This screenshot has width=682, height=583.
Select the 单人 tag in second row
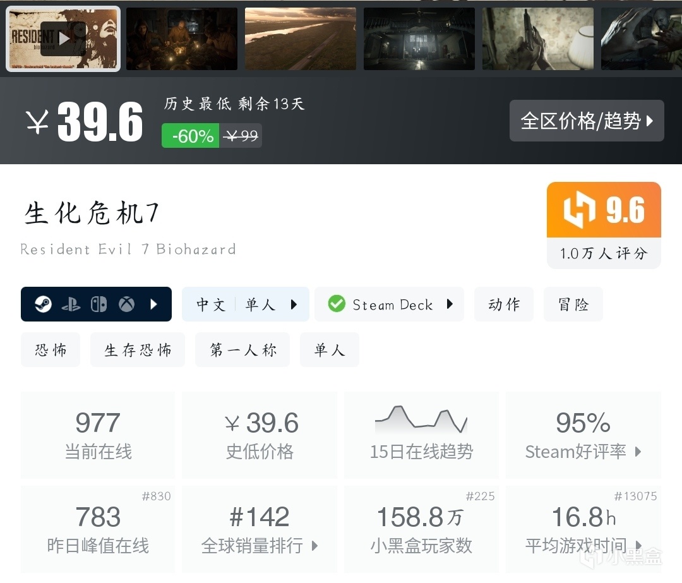(330, 350)
